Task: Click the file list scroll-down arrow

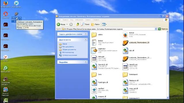Action: point(167,98)
